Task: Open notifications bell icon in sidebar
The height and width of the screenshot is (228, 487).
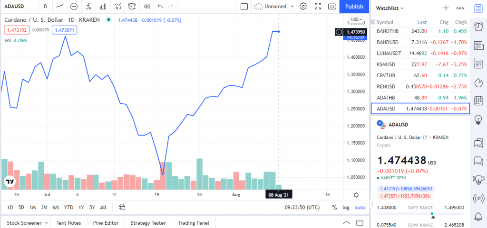Action: tap(478, 216)
